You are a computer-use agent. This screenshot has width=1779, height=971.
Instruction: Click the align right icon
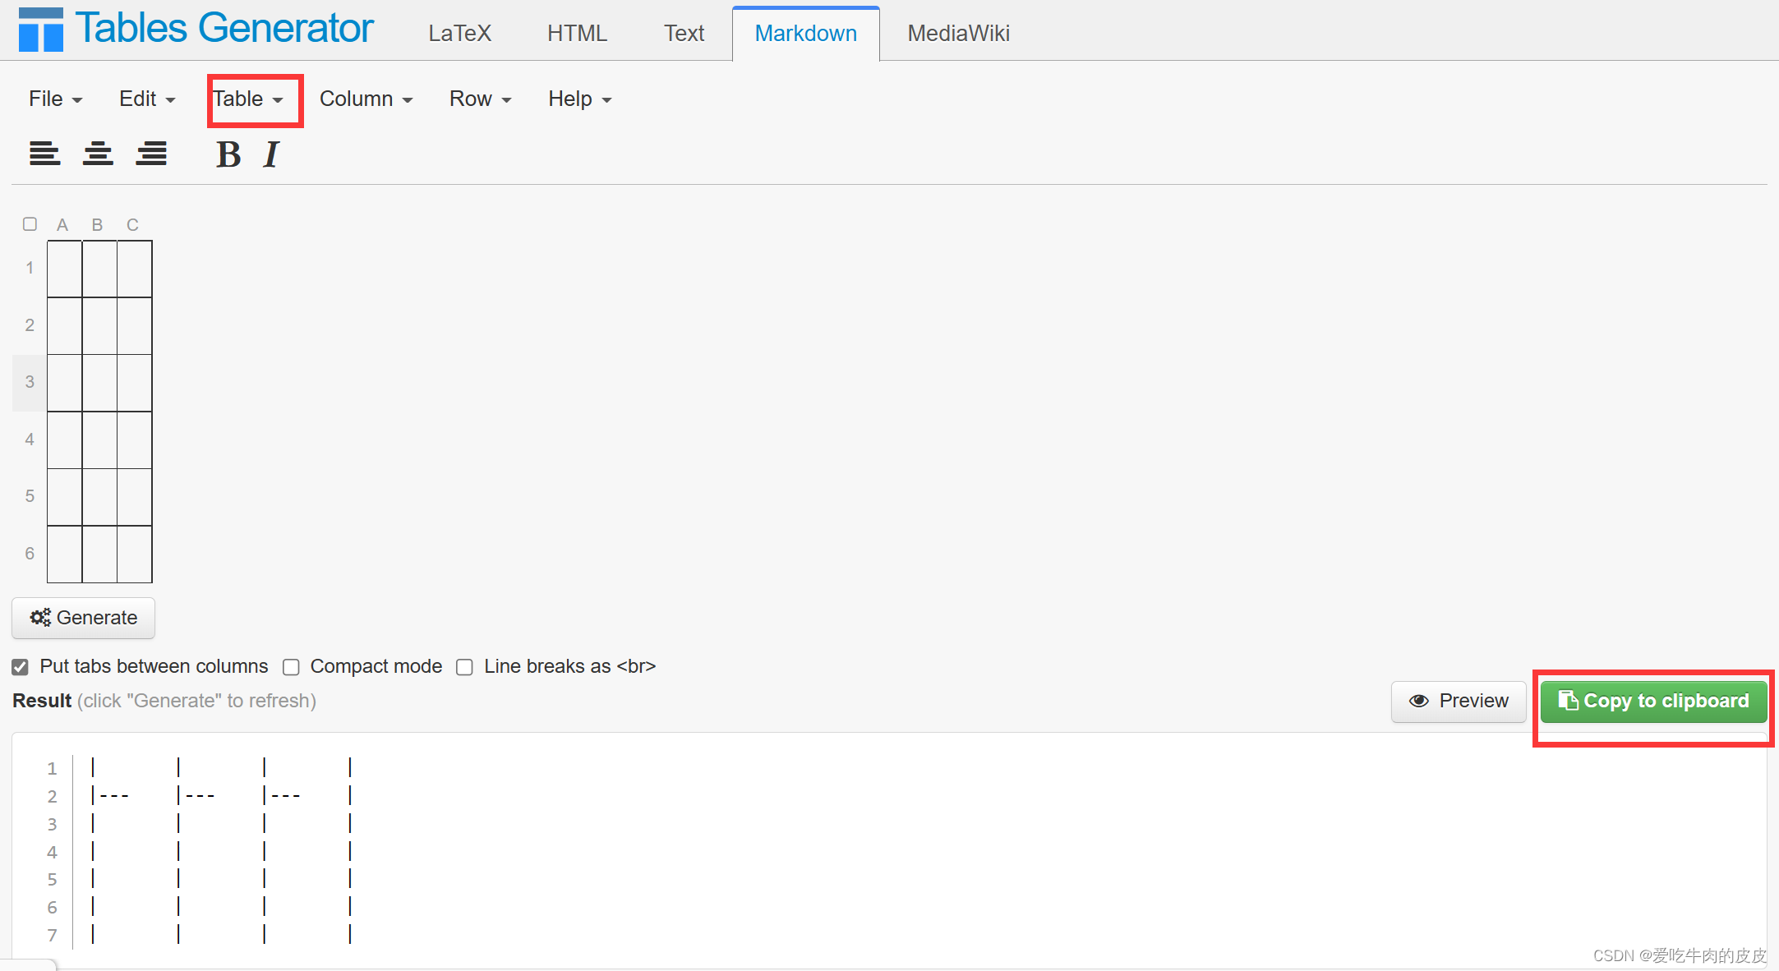151,154
